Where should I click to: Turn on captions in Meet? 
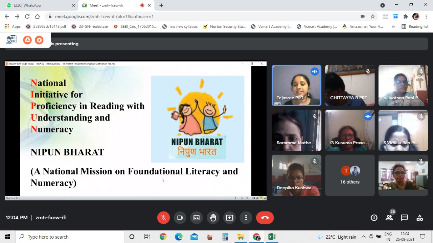(197, 218)
